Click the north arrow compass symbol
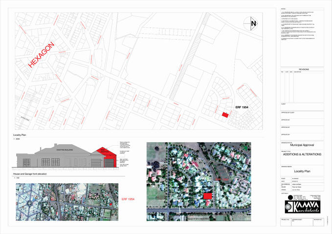The width and height of the screenshot is (332, 234). pyautogui.click(x=252, y=23)
